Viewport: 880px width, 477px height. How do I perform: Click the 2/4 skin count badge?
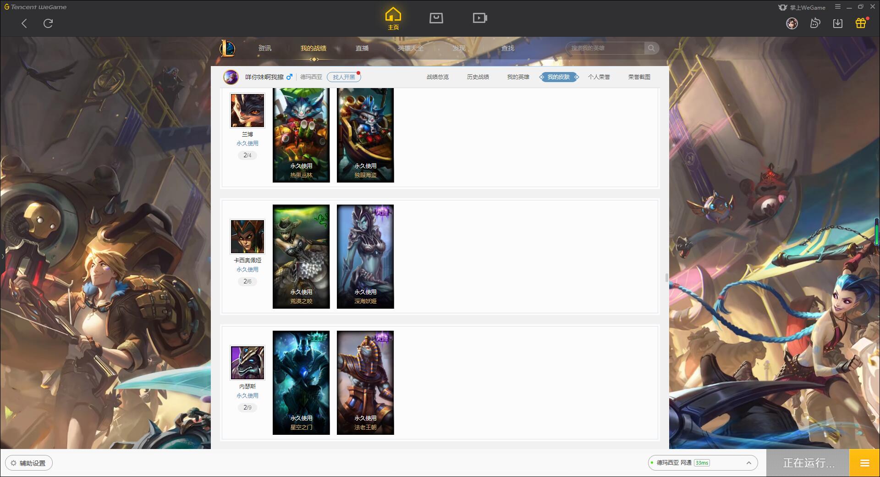[247, 155]
